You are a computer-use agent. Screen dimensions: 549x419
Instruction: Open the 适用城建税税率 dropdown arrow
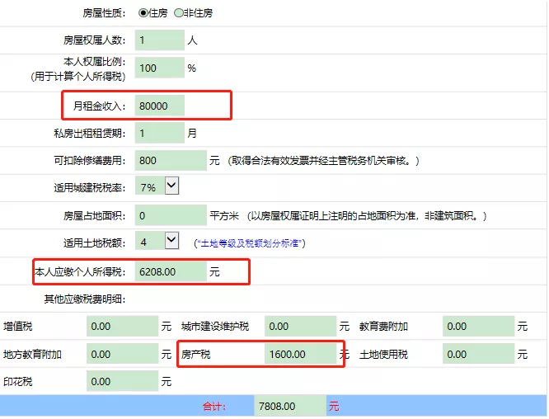[171, 186]
